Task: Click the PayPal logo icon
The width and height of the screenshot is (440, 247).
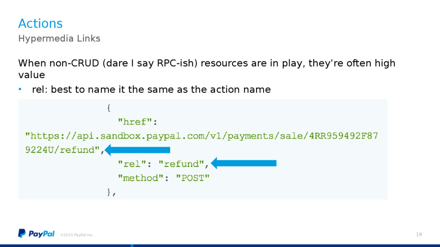Action: 22,233
